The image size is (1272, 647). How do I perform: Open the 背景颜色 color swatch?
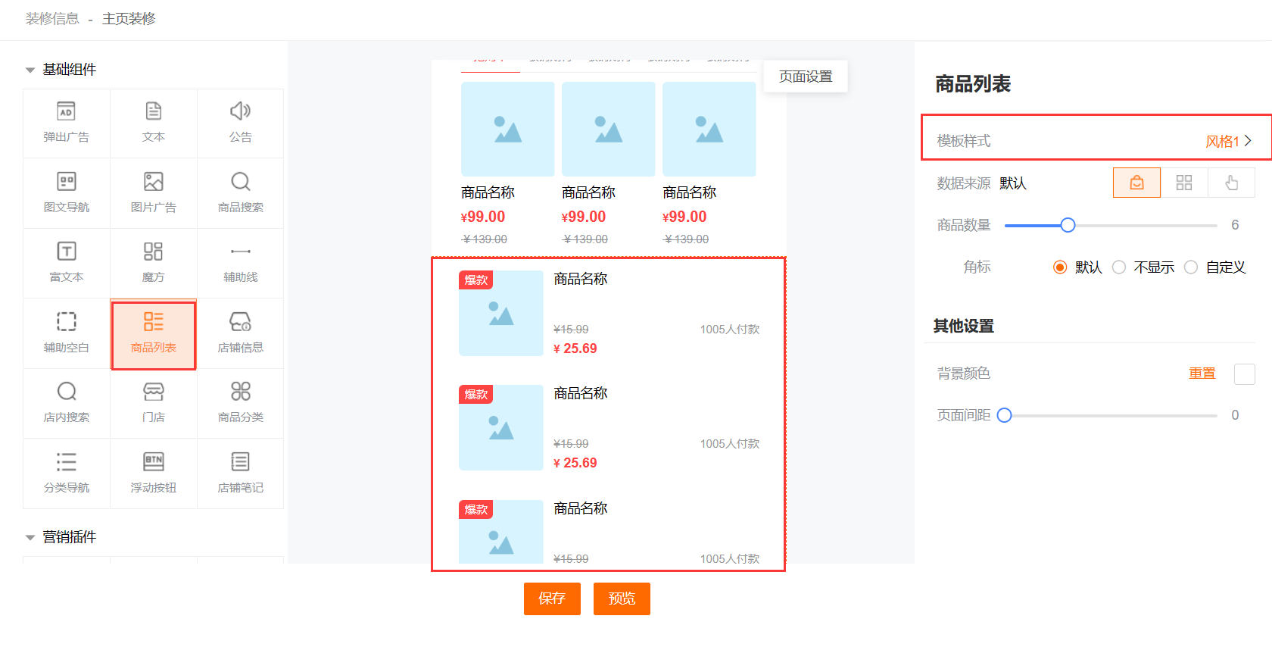[1244, 374]
